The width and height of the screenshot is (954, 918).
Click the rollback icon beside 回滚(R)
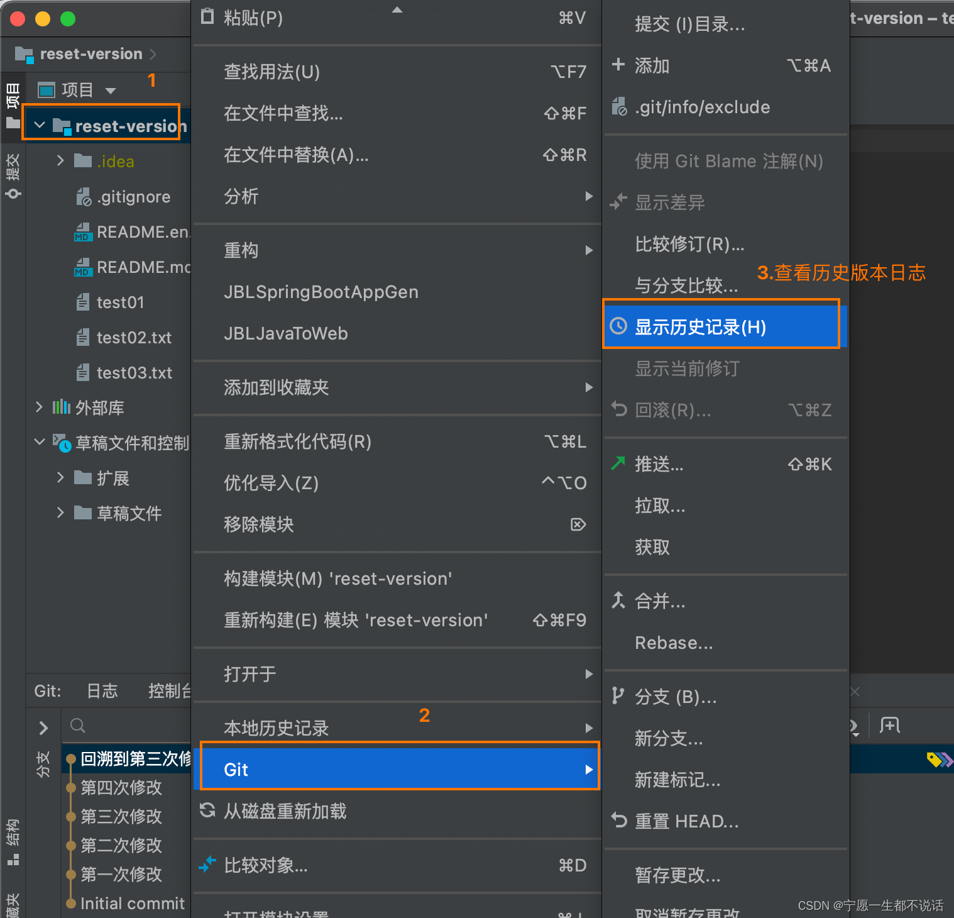tap(619, 409)
